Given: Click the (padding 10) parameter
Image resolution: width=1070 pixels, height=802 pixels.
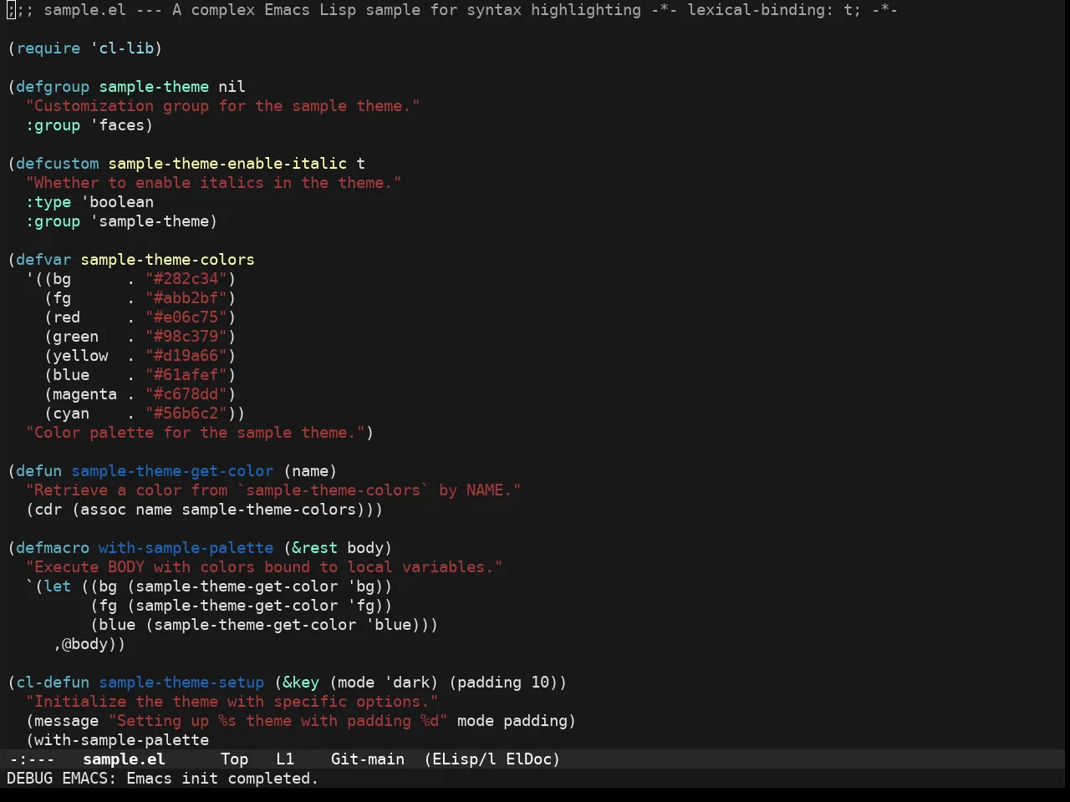Looking at the screenshot, I should coord(507,682).
